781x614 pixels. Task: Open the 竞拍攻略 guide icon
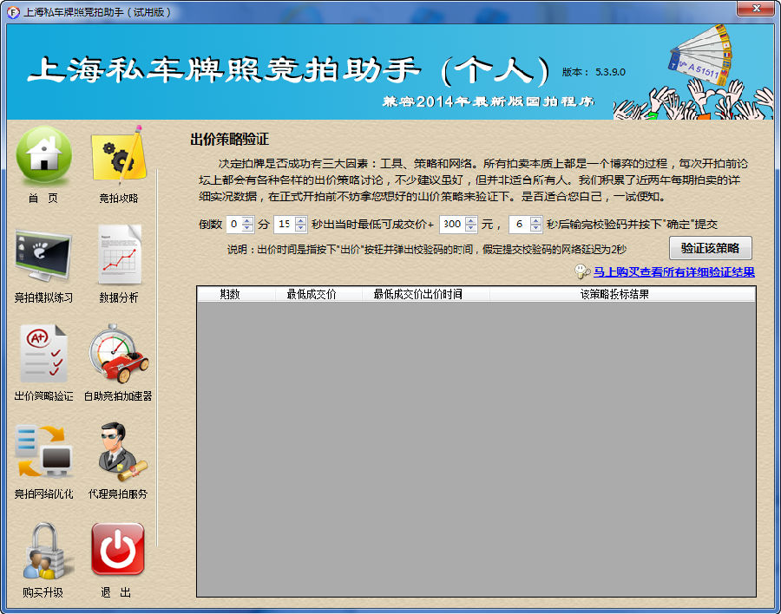[x=118, y=156]
